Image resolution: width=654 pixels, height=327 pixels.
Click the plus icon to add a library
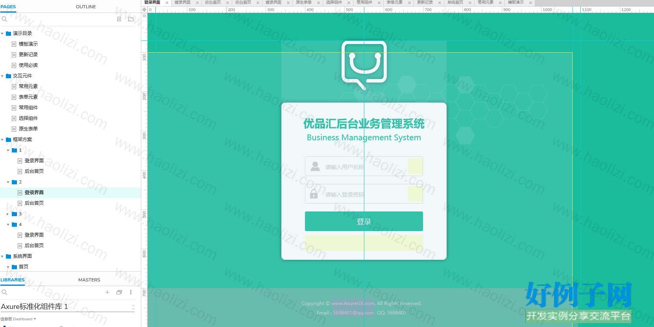click(x=107, y=292)
